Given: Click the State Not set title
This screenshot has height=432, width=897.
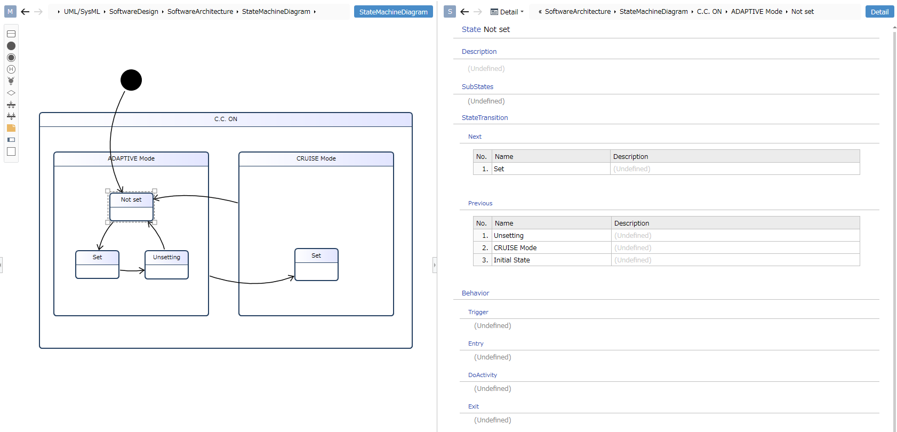Looking at the screenshot, I should click(486, 29).
